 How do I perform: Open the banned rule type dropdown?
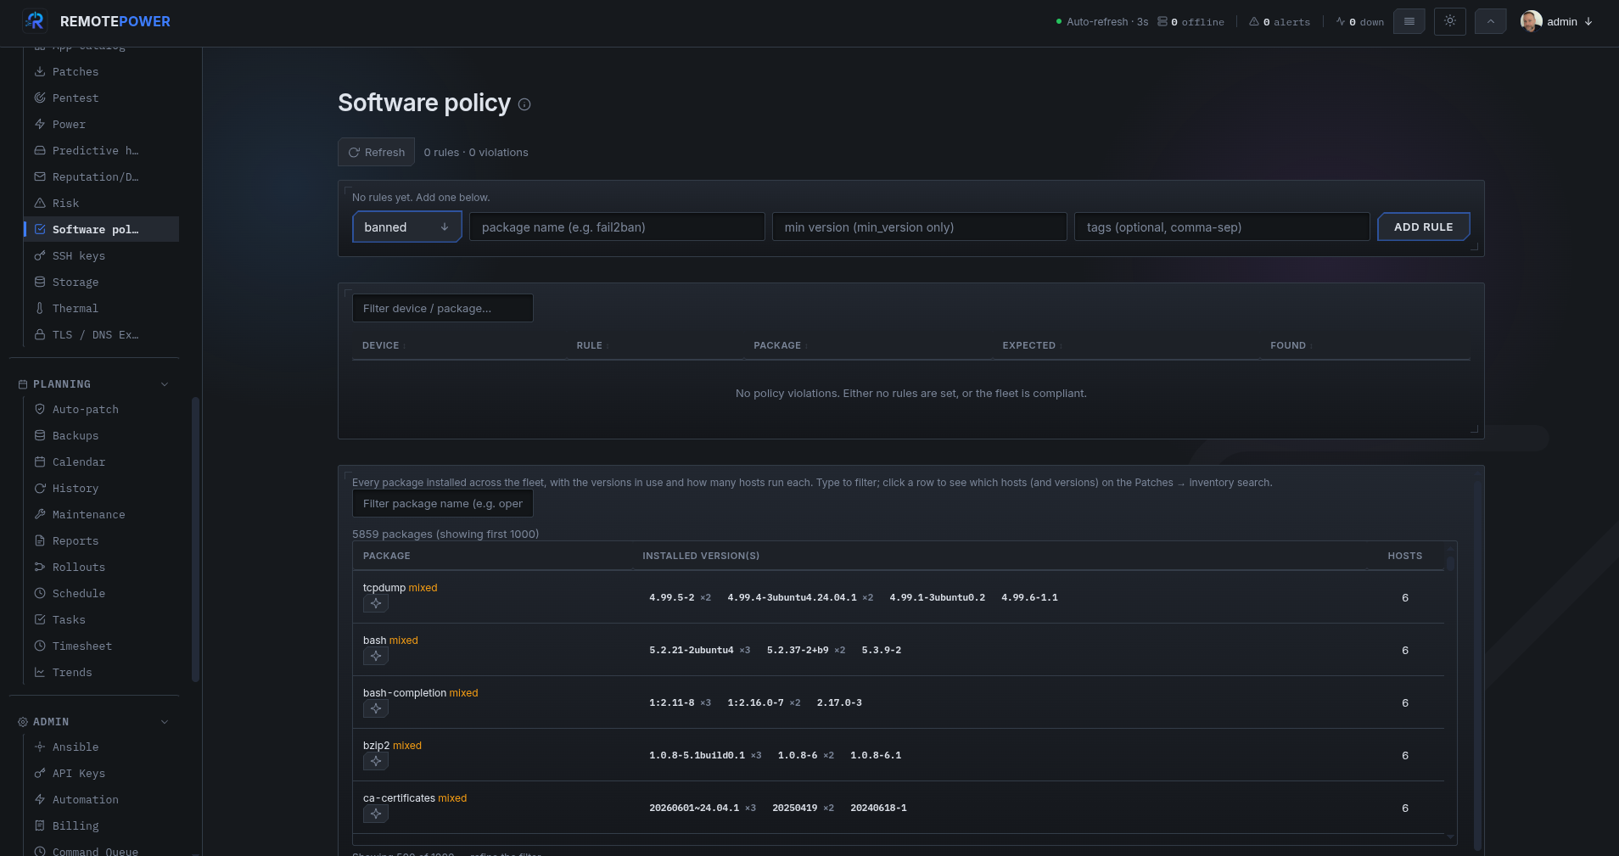tap(407, 227)
